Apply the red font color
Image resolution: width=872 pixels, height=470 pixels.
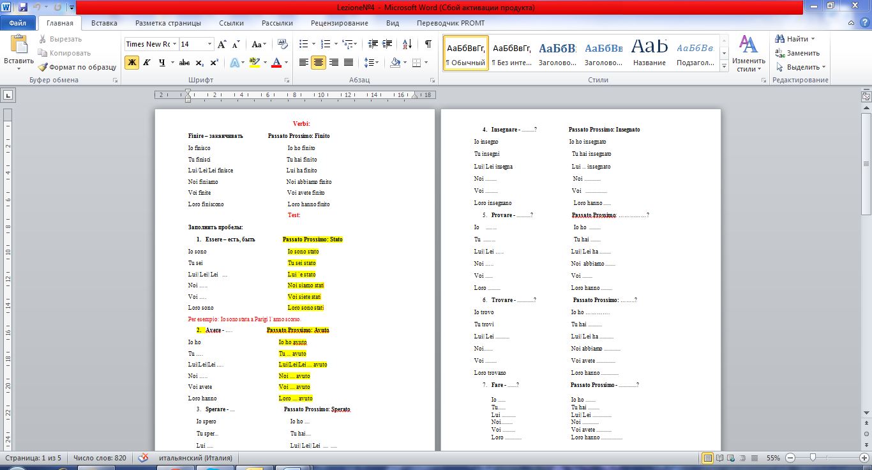click(x=276, y=63)
